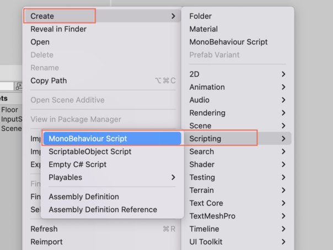This screenshot has height=250, width=333.
Task: Create an Assembly Definition
Action: click(112, 197)
